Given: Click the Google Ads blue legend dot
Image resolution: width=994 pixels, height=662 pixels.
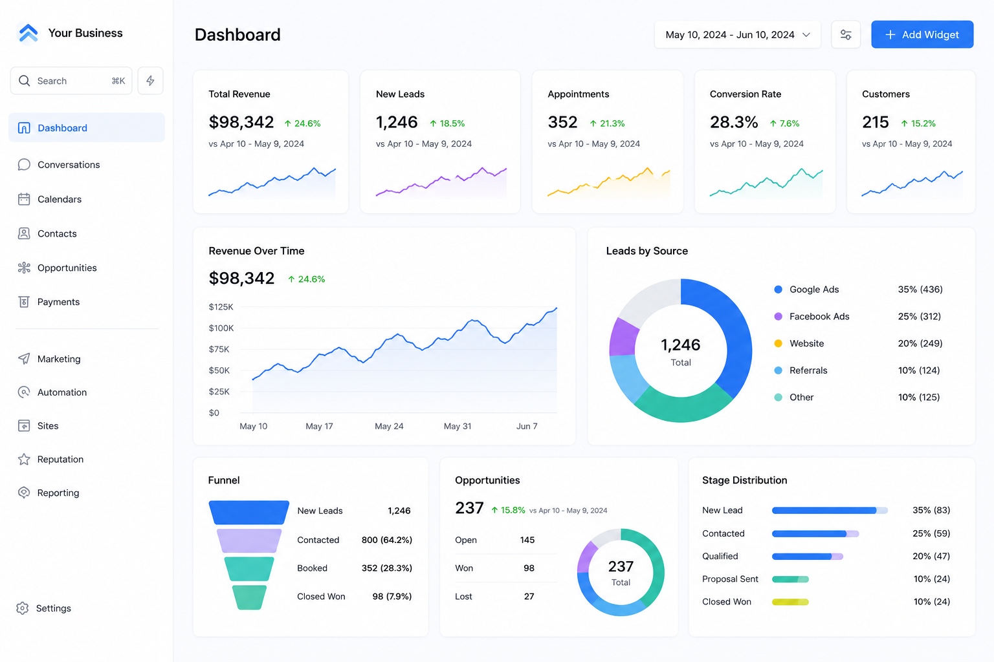Looking at the screenshot, I should pyautogui.click(x=779, y=290).
